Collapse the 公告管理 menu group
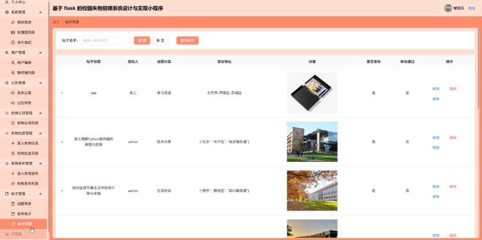The image size is (482, 240). pyautogui.click(x=40, y=83)
